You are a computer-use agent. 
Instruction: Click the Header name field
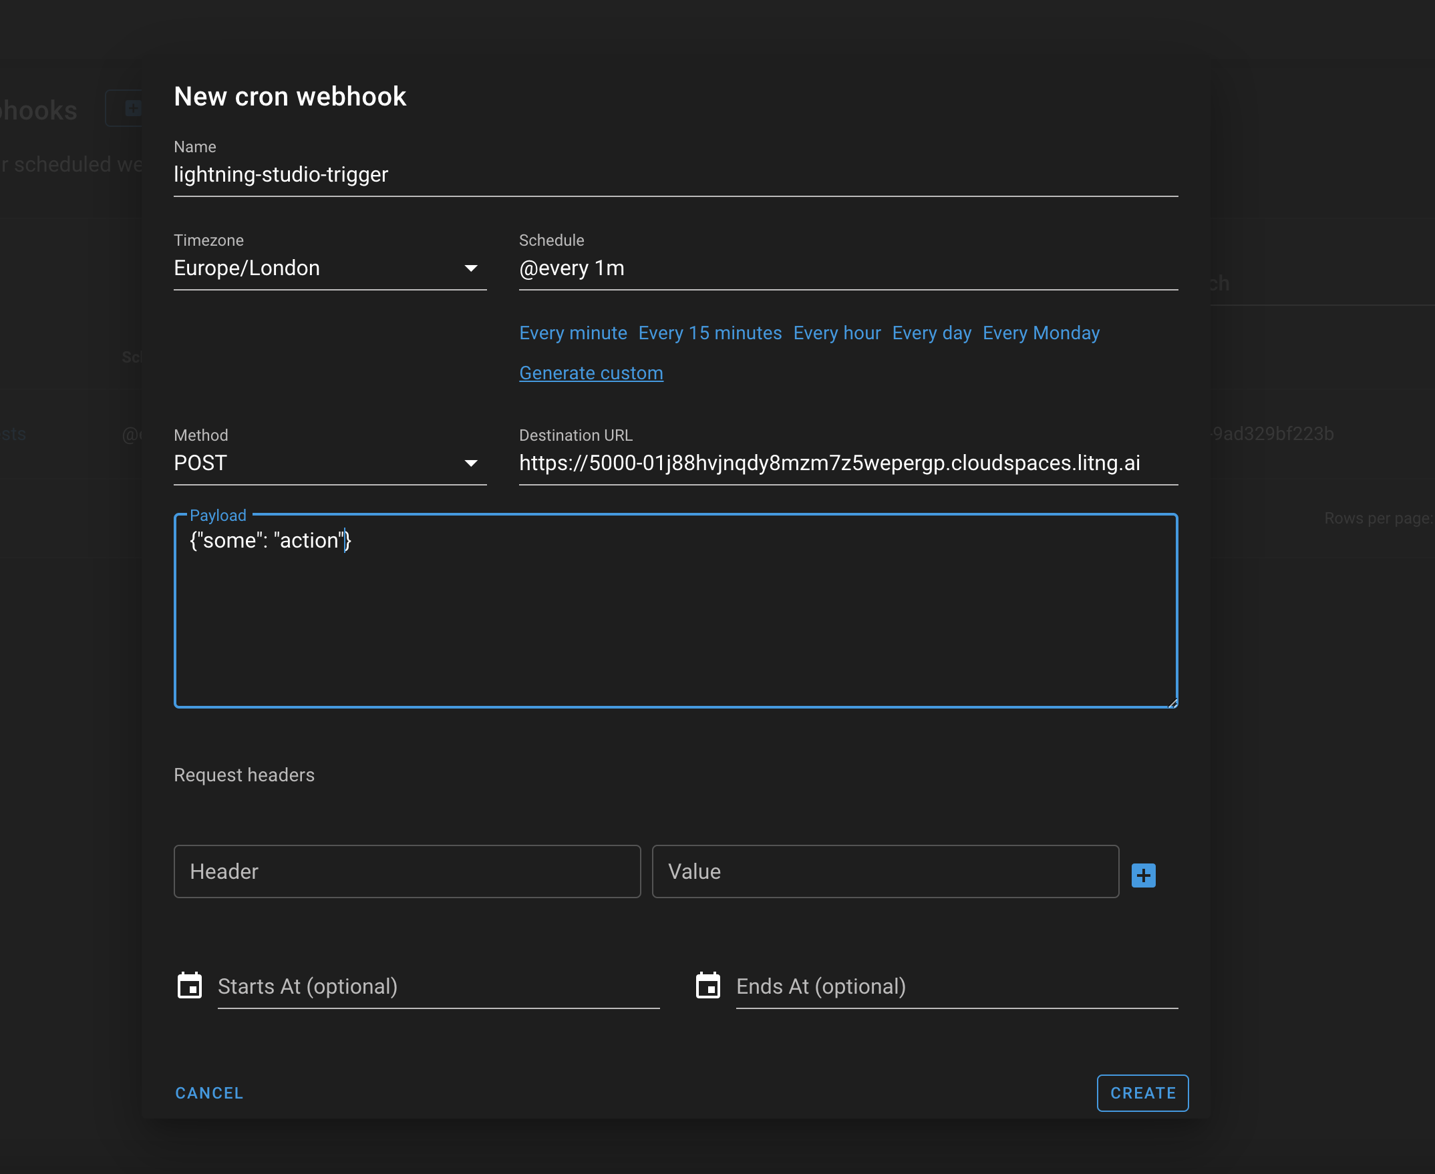tap(407, 871)
